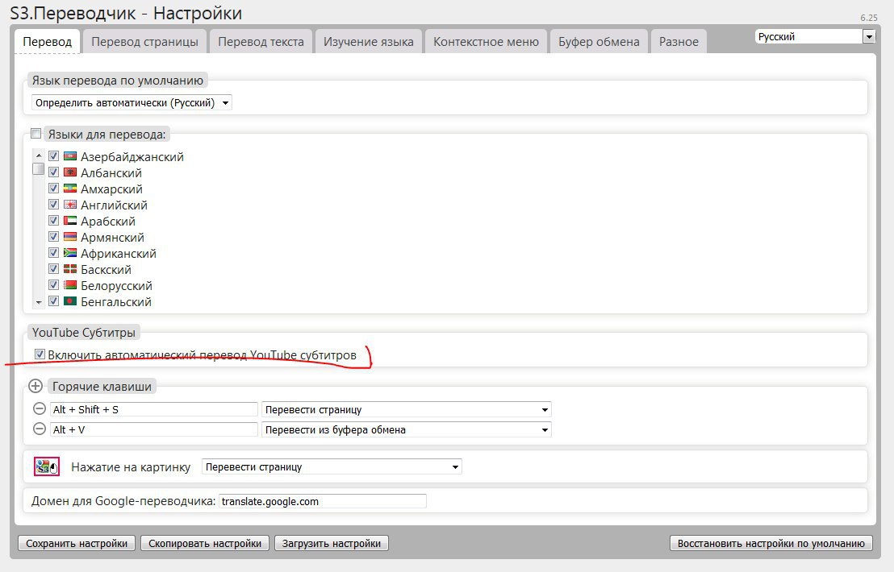
Task: Switch to Перевод страницы tab
Action: pyautogui.click(x=144, y=42)
